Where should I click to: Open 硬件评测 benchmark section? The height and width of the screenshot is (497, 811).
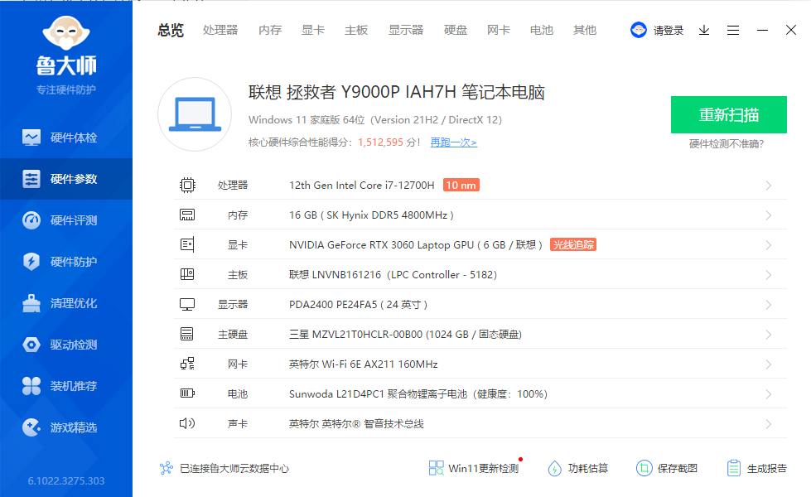click(66, 220)
